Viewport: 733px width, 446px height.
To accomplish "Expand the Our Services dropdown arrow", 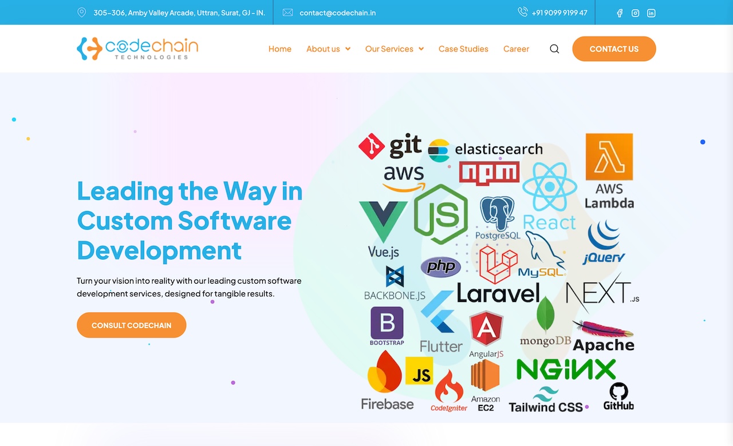I will click(x=421, y=49).
